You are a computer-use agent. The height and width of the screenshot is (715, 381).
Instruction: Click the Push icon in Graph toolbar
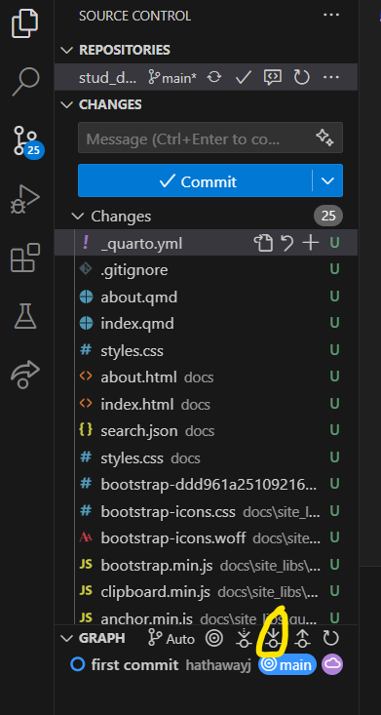[302, 638]
